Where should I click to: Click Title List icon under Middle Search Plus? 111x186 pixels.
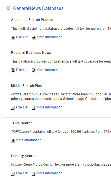(x=13, y=108)
